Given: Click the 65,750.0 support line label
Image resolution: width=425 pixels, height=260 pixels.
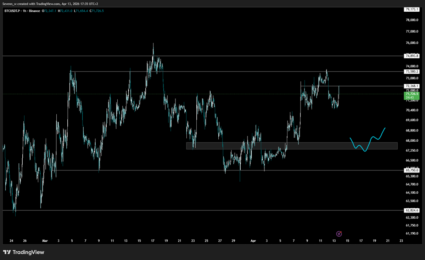Looking at the screenshot, I should (412, 170).
